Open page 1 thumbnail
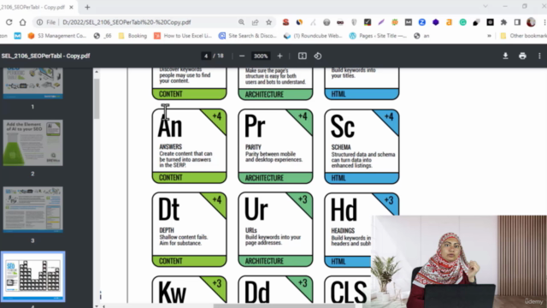The width and height of the screenshot is (547, 308). pos(32,84)
